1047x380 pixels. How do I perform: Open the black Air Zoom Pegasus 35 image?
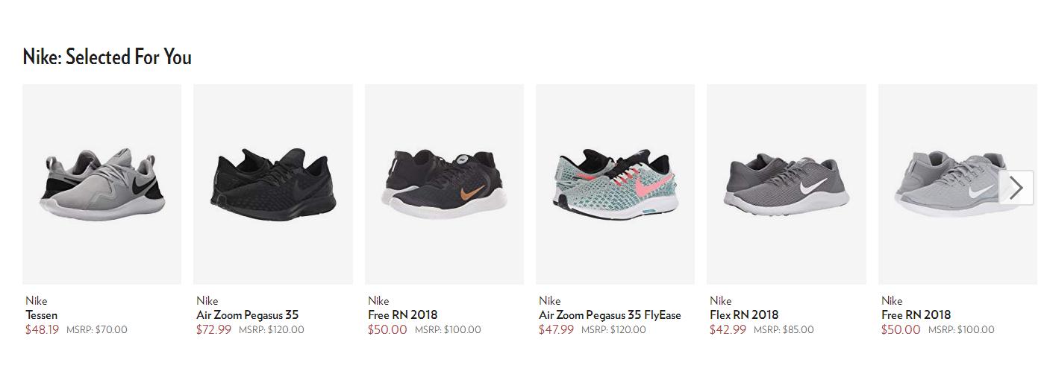pos(273,184)
